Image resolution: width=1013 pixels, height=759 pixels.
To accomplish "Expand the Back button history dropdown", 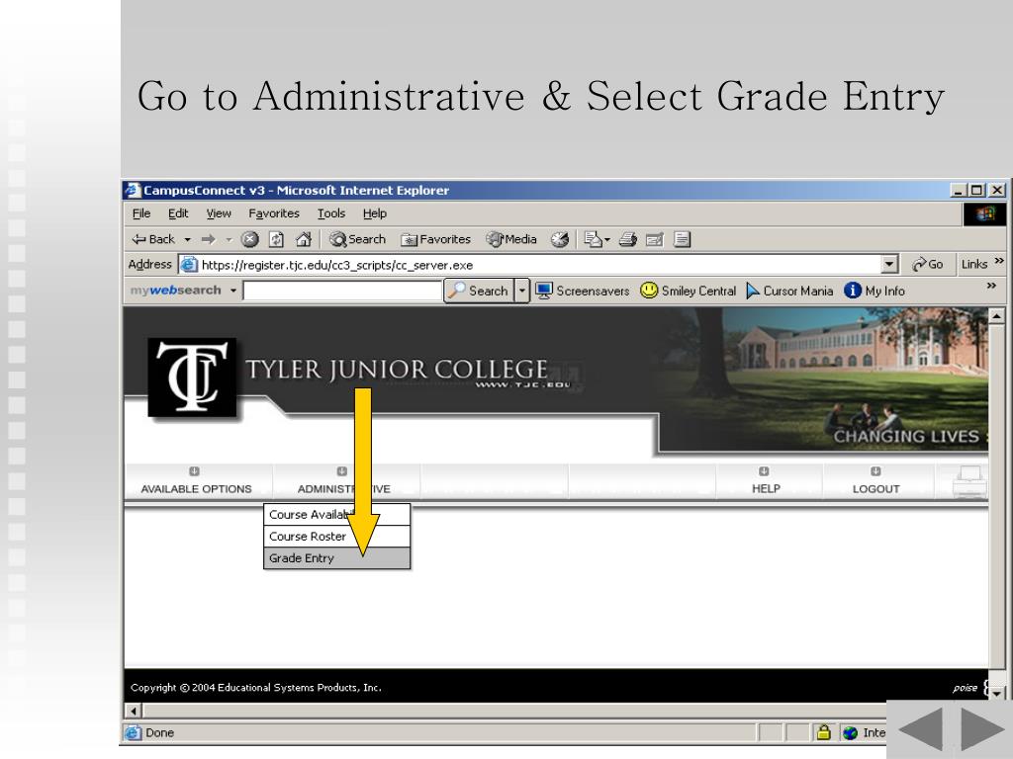I will point(187,240).
